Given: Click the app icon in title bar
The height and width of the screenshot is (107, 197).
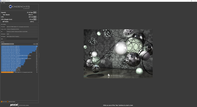Looking at the screenshot, I should point(1,1).
